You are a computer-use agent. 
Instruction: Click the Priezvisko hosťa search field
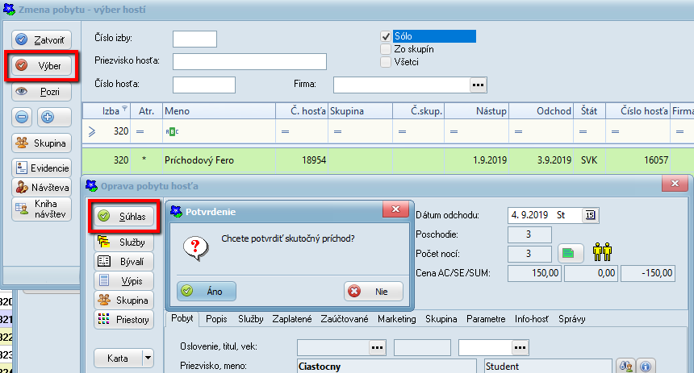(249, 62)
